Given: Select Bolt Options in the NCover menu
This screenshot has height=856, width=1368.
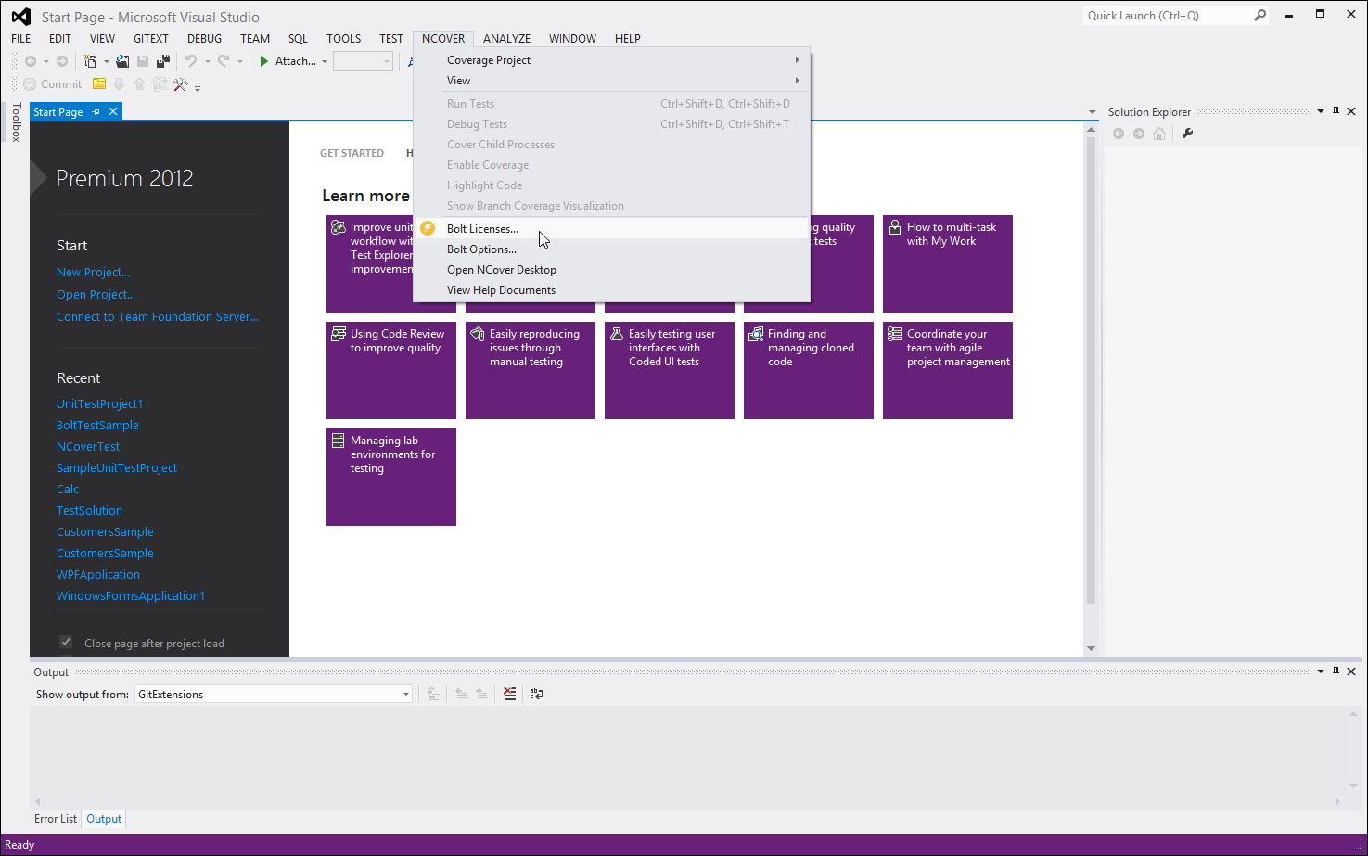Looking at the screenshot, I should point(481,249).
